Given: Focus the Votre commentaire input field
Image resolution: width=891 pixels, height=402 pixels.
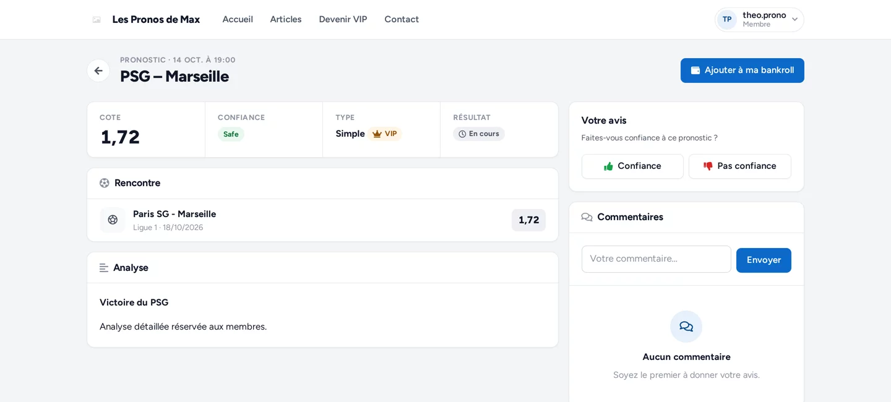Looking at the screenshot, I should 656,259.
